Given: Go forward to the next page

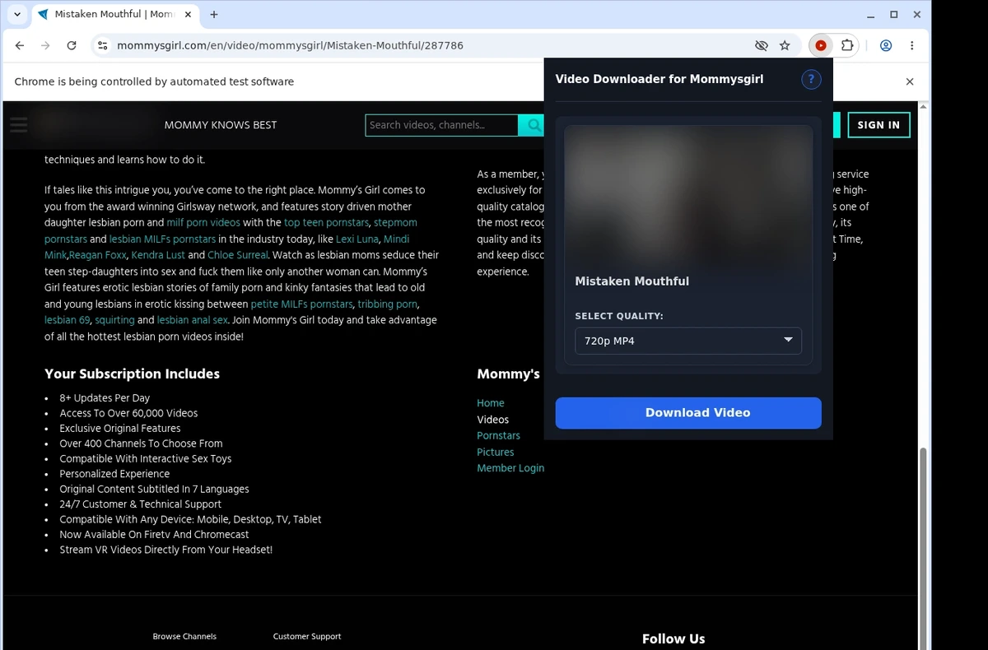Looking at the screenshot, I should [x=45, y=46].
